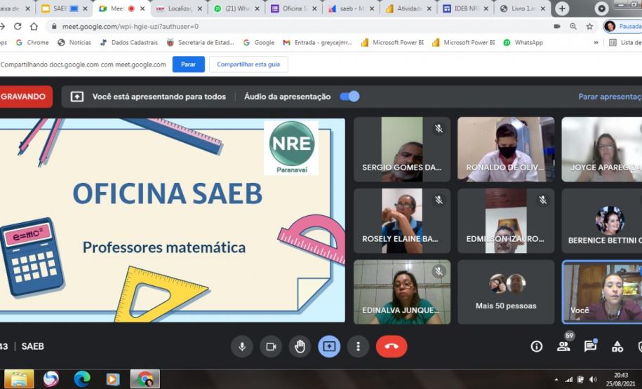642x389 pixels.
Task: Click the present screen icon
Action: [329, 346]
